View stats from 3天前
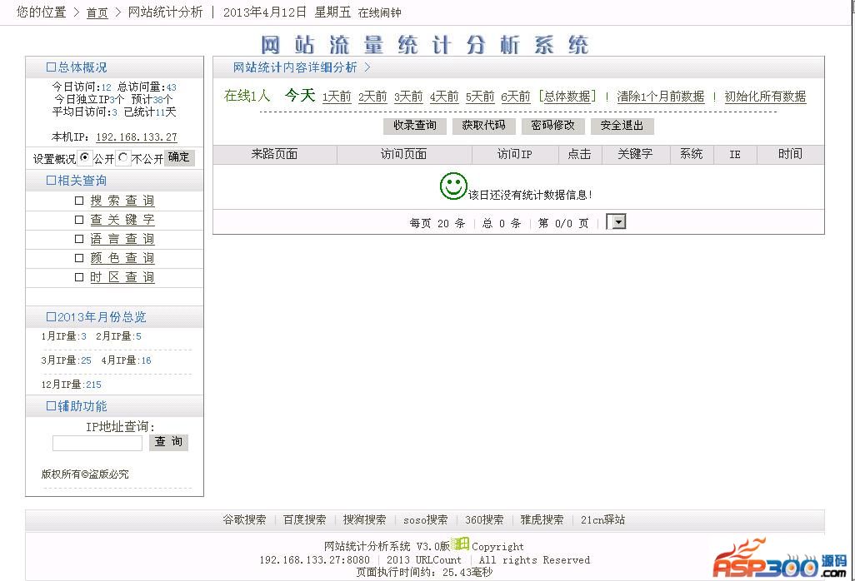 click(x=408, y=97)
